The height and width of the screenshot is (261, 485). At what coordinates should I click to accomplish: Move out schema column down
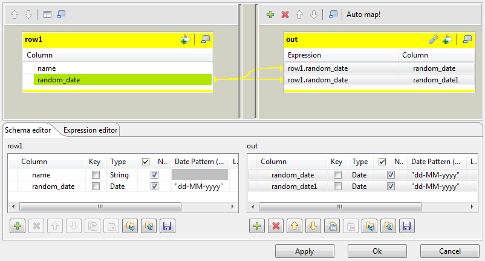(313, 226)
